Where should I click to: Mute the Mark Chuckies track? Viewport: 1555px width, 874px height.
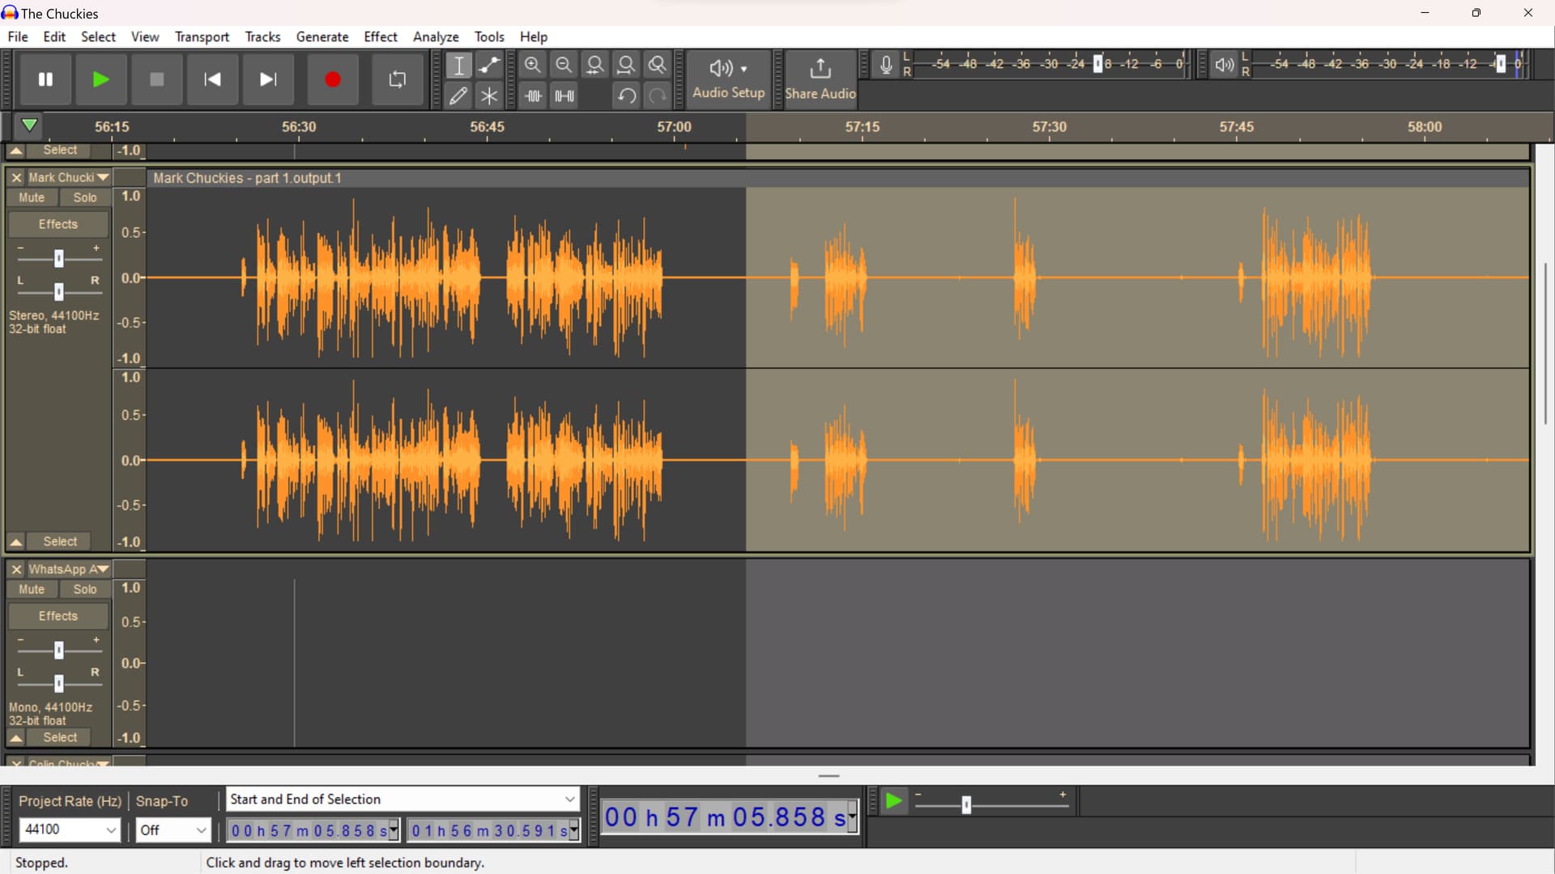pyautogui.click(x=32, y=197)
